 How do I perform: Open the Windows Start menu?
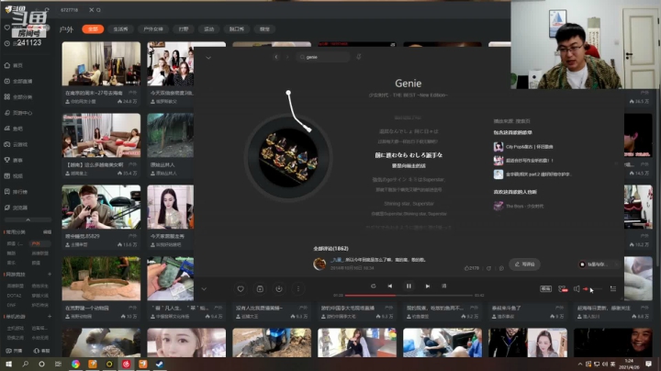point(8,364)
